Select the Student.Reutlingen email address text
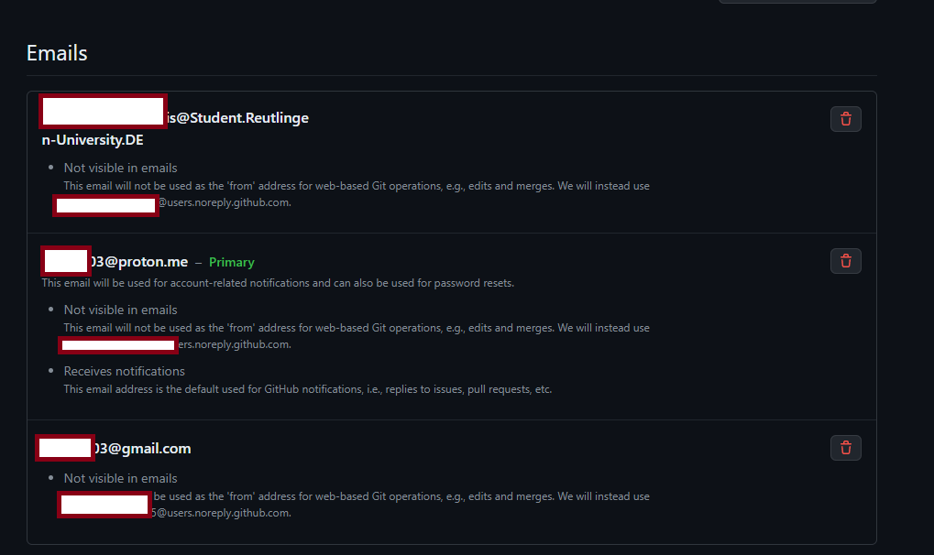Image resolution: width=934 pixels, height=555 pixels. tap(174, 128)
